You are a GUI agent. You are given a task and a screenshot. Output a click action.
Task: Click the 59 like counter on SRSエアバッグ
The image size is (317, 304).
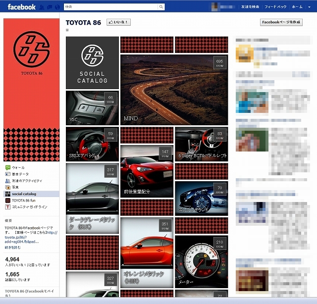click(110, 135)
